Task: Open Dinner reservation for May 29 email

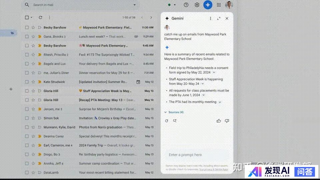Action: tap(89, 73)
